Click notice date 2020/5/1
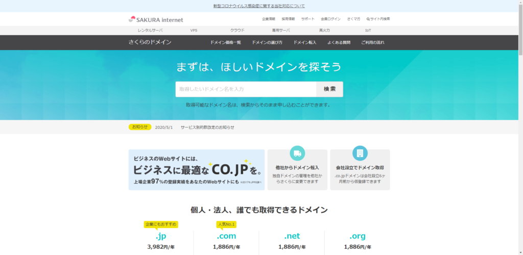The width and height of the screenshot is (523, 255). click(164, 127)
